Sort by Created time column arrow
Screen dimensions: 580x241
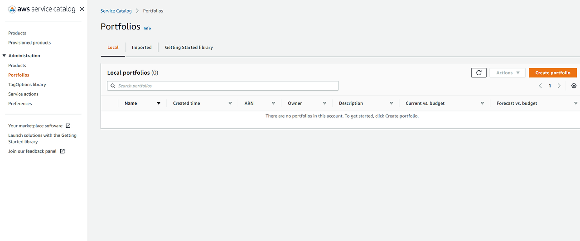click(230, 103)
